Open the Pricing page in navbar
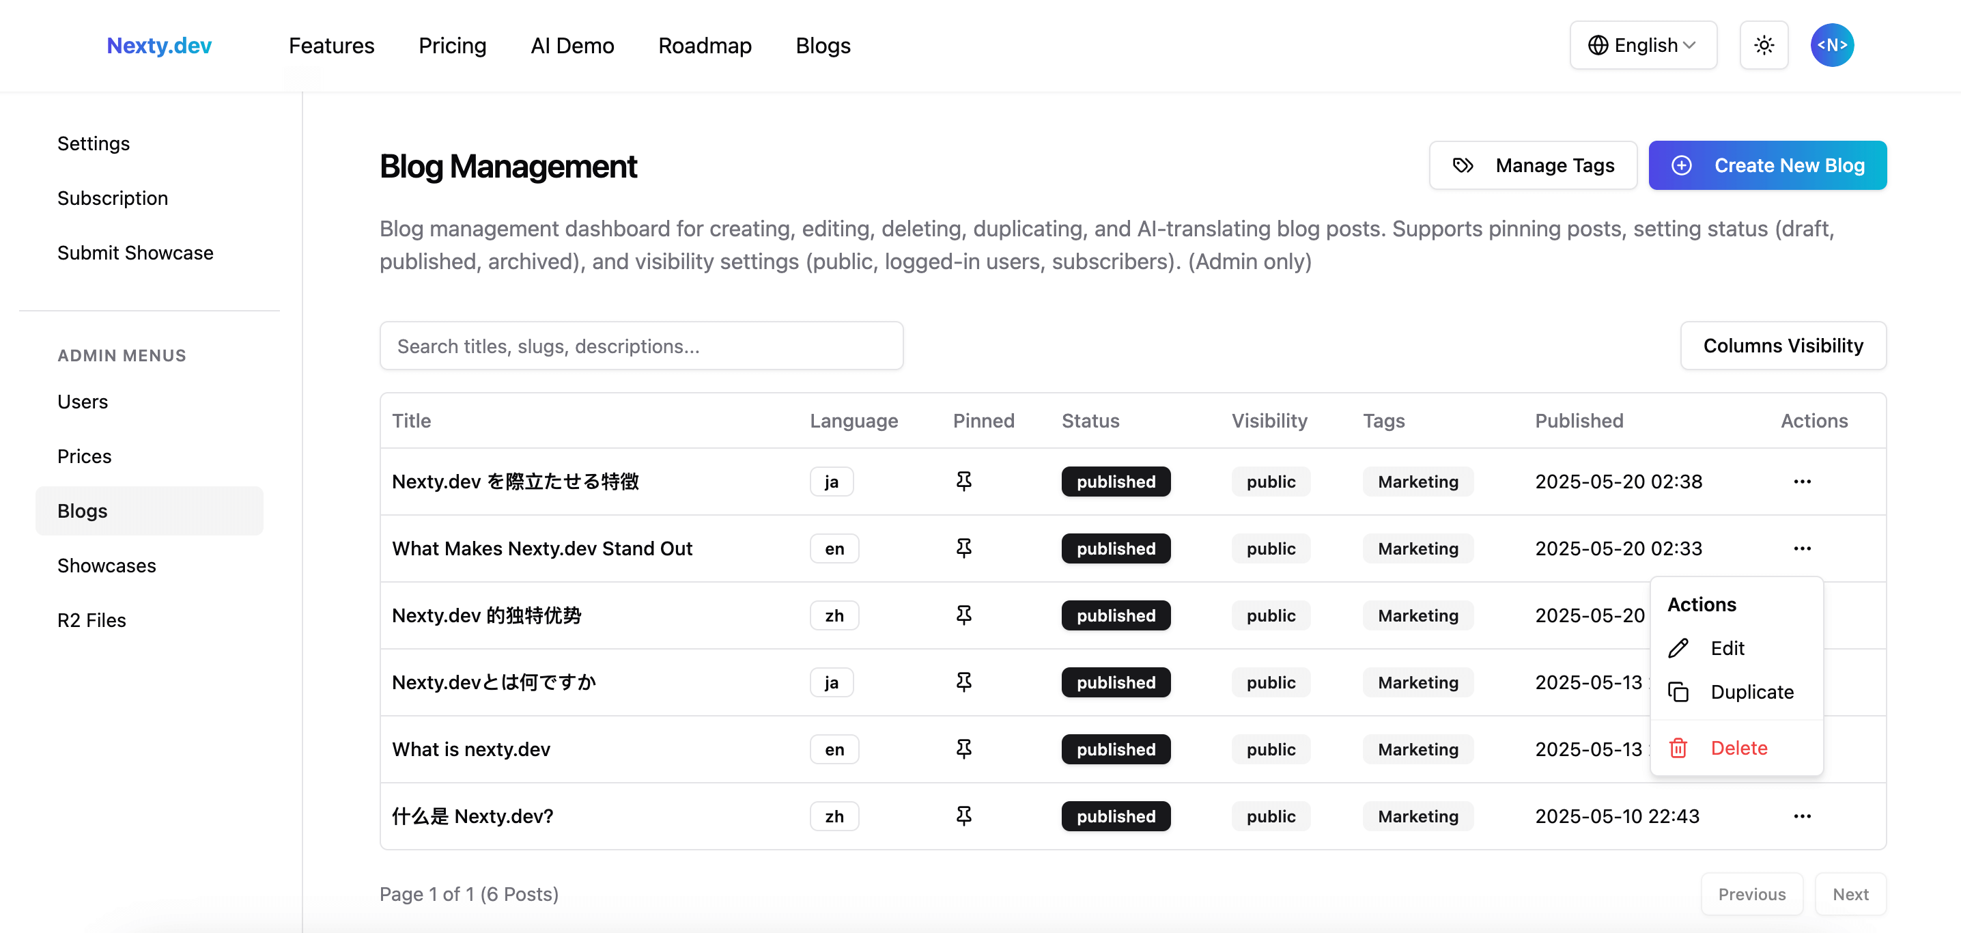1961x933 pixels. [x=452, y=46]
